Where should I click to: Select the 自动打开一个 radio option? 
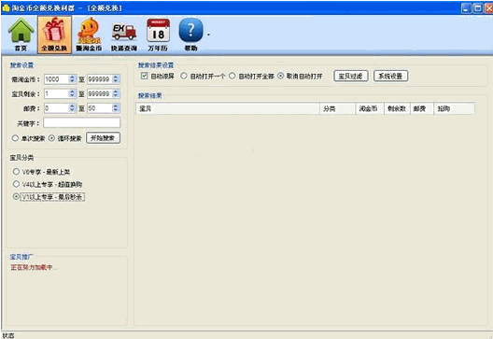coord(184,76)
